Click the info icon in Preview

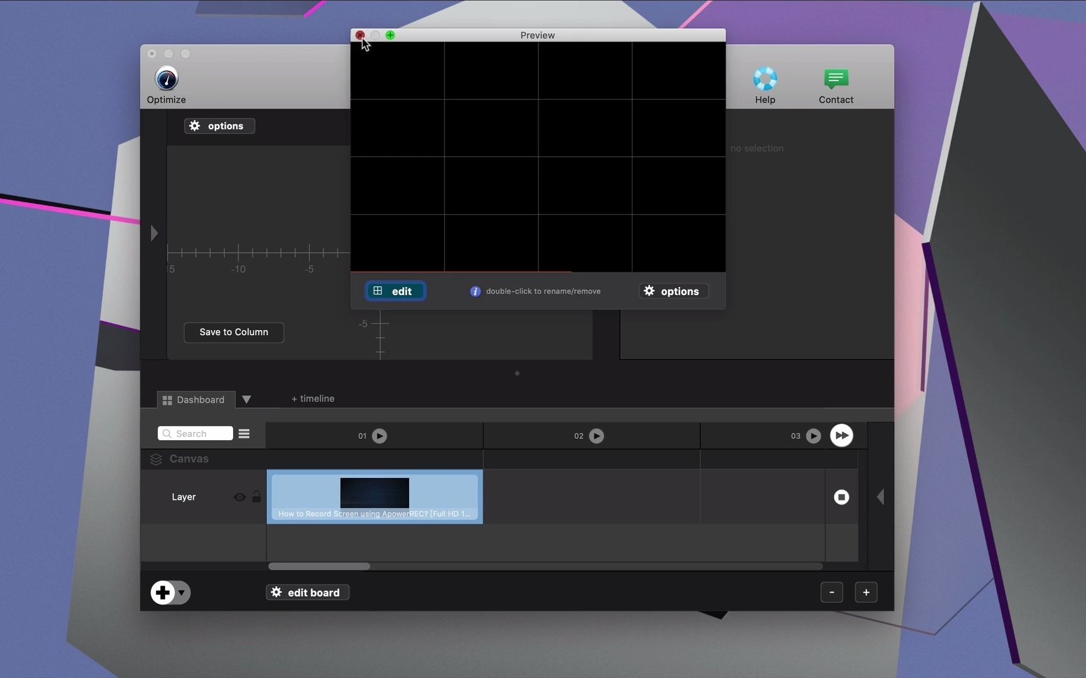(475, 291)
